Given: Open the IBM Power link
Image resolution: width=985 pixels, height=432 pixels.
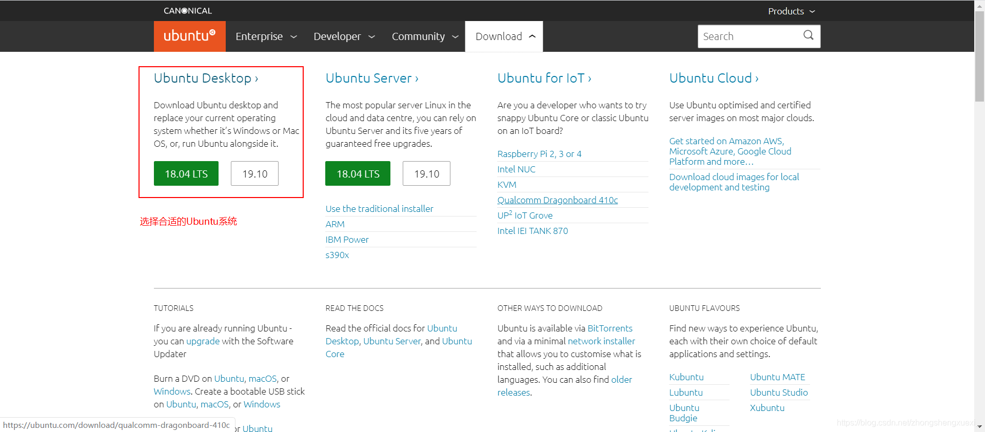Looking at the screenshot, I should [347, 240].
